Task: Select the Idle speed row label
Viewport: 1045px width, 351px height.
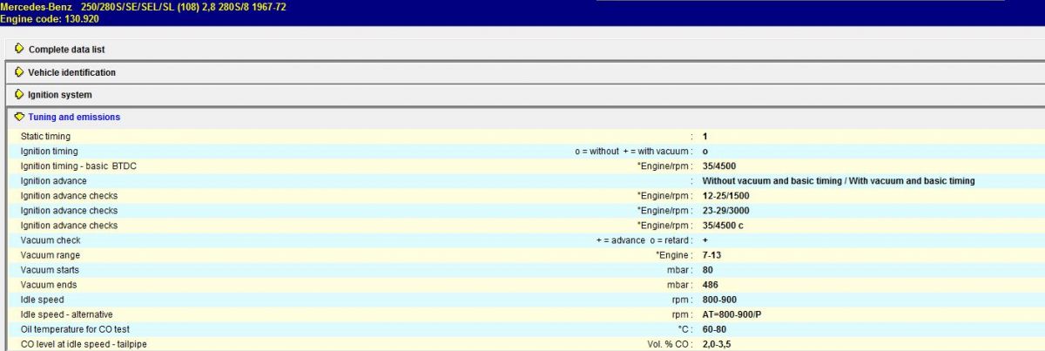Action: point(42,300)
